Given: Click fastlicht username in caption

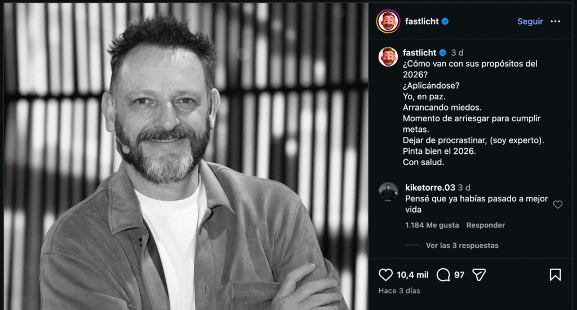Looking at the screenshot, I should point(421,52).
